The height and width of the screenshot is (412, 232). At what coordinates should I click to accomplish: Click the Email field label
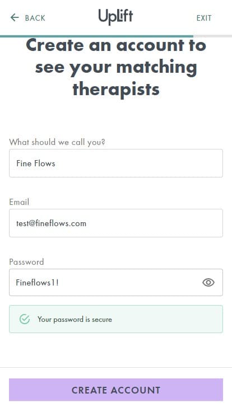(x=19, y=202)
